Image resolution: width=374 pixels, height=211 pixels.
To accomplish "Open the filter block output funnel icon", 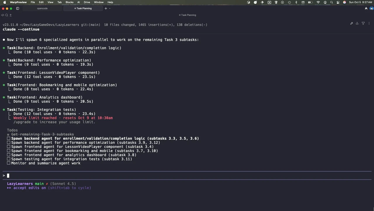I will 363,23.
